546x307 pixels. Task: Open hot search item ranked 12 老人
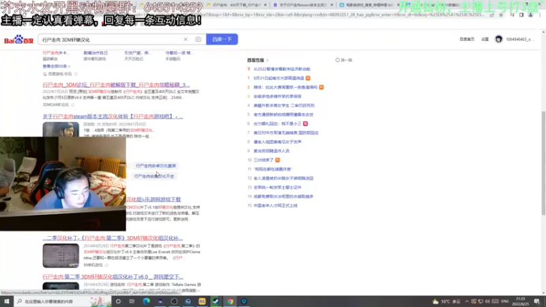coord(283,178)
